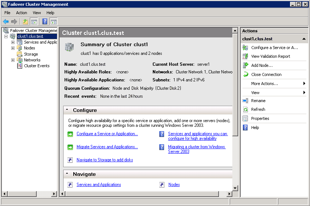This screenshot has height=206, width=310.
Task: Collapse the clust1.clus.test tree node
Action: point(6,36)
